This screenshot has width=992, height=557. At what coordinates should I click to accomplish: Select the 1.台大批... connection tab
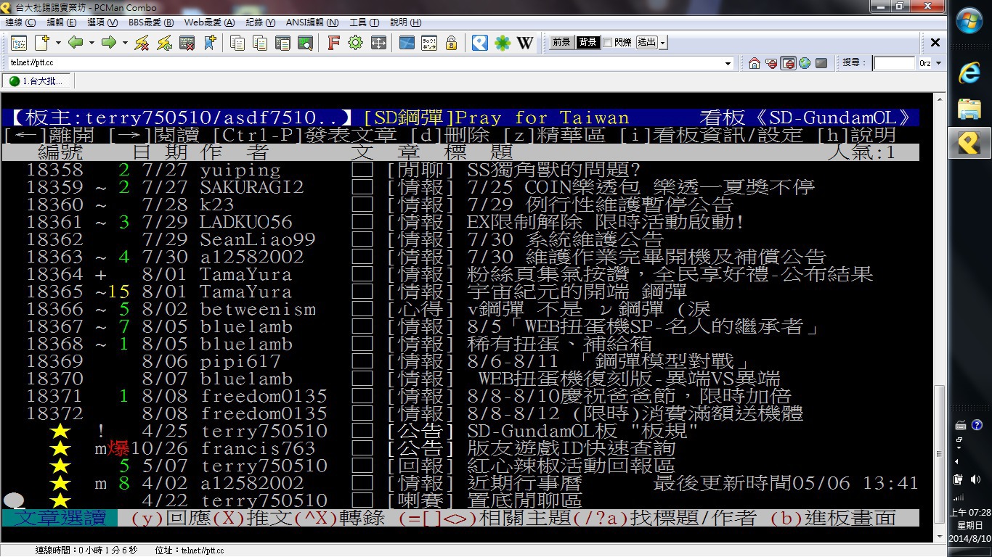[x=36, y=81]
